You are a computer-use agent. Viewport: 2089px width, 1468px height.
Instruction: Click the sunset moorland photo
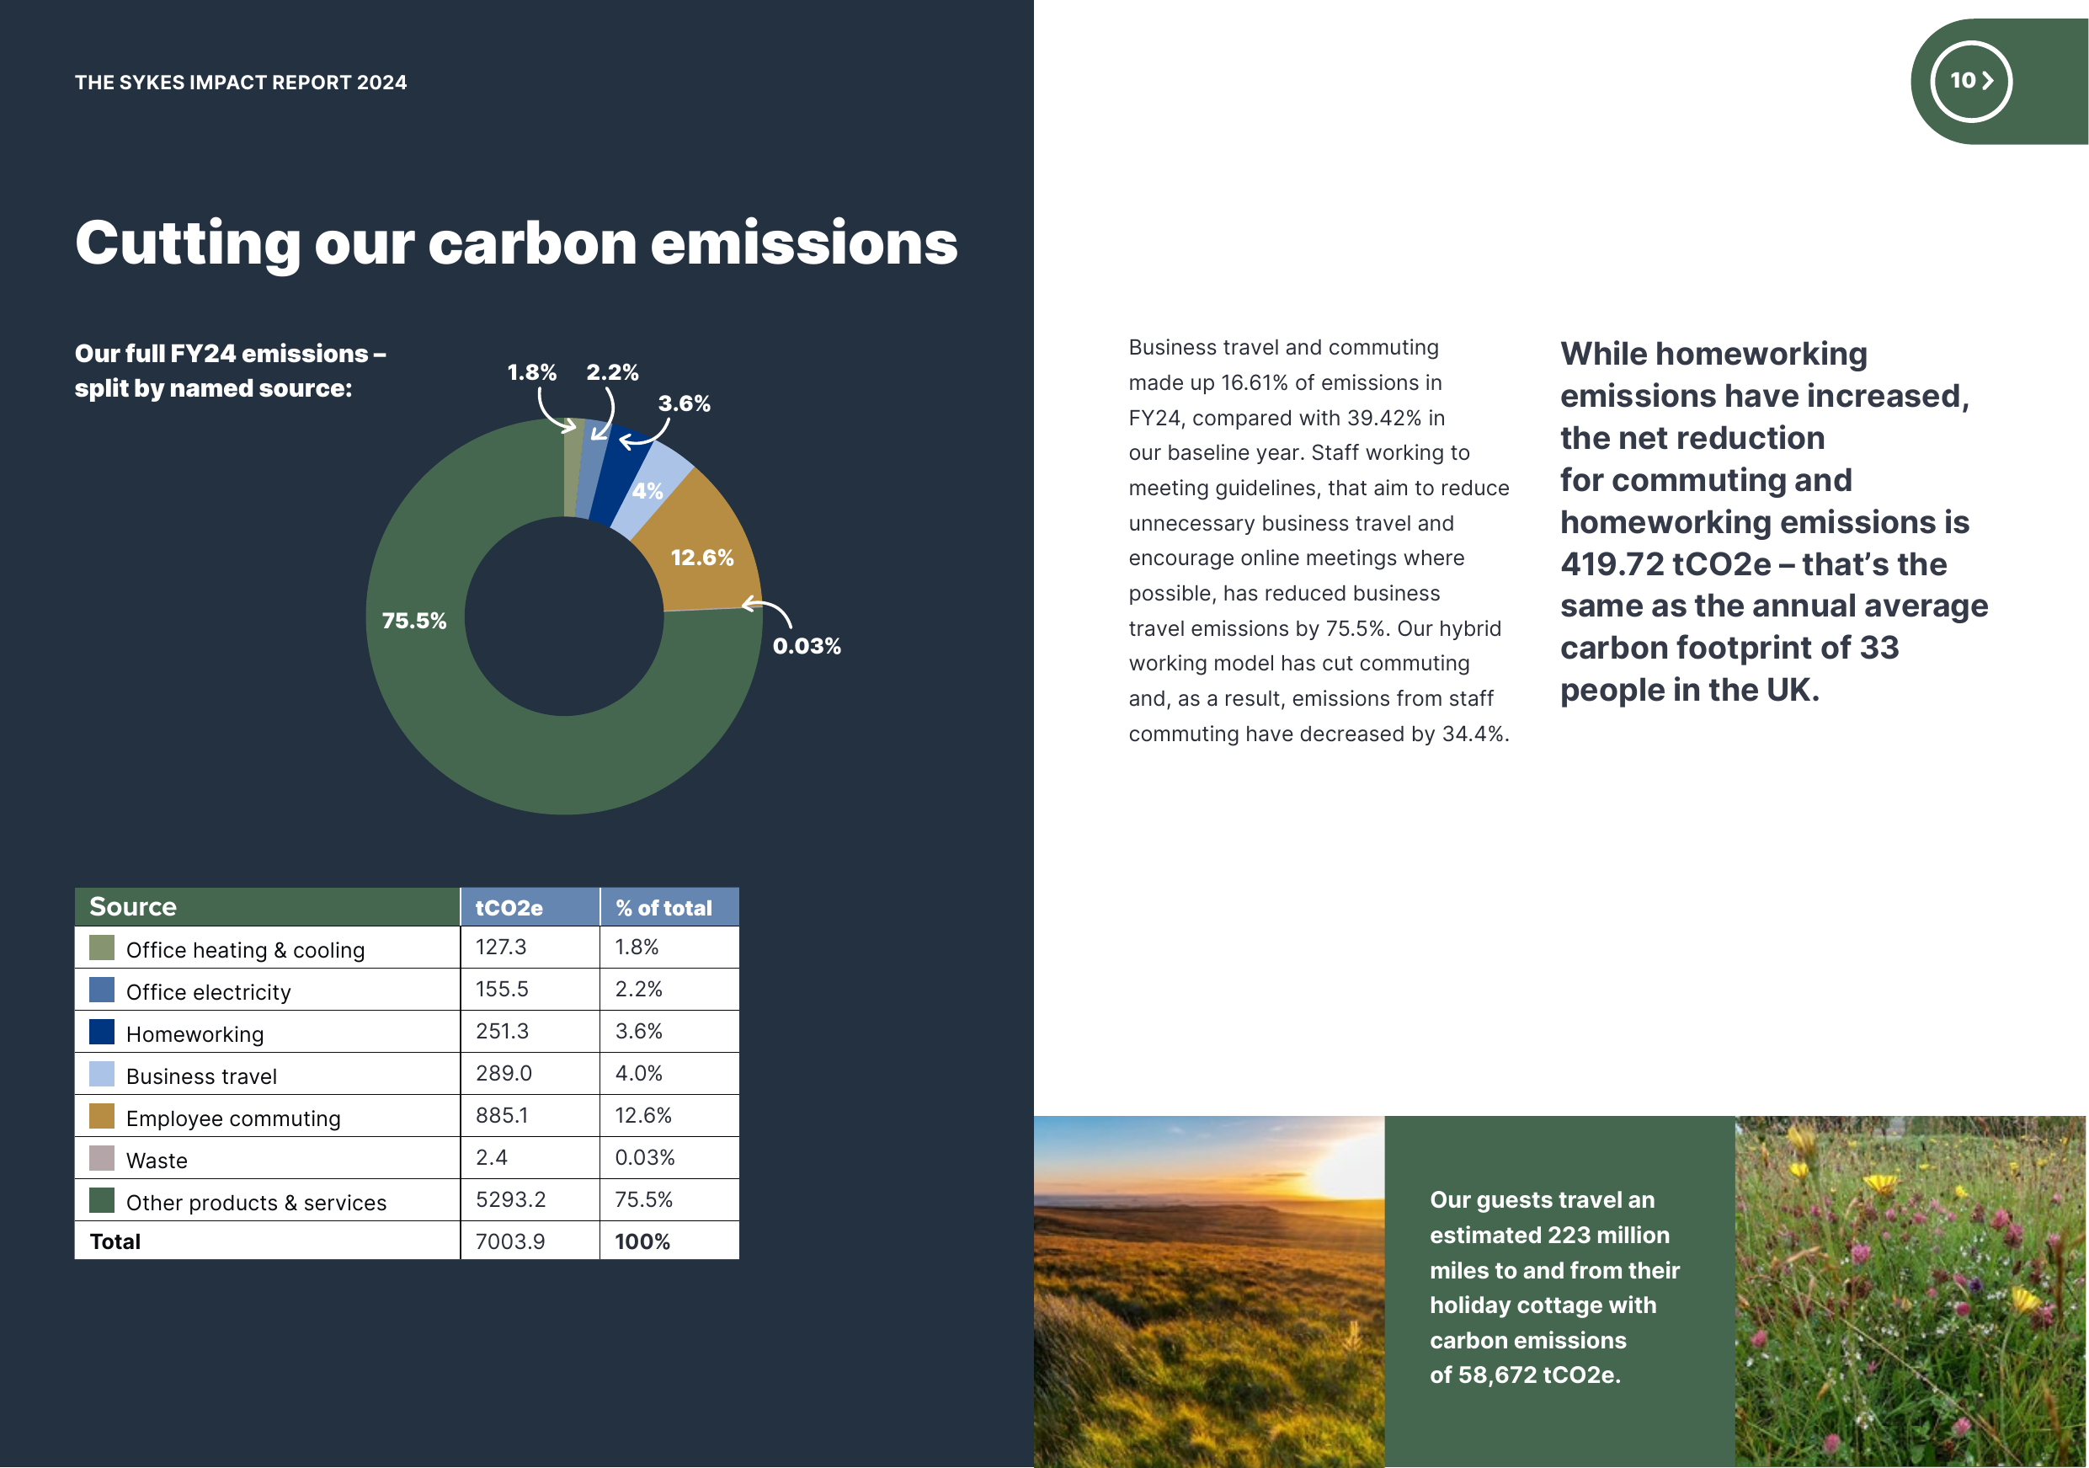[1209, 1291]
